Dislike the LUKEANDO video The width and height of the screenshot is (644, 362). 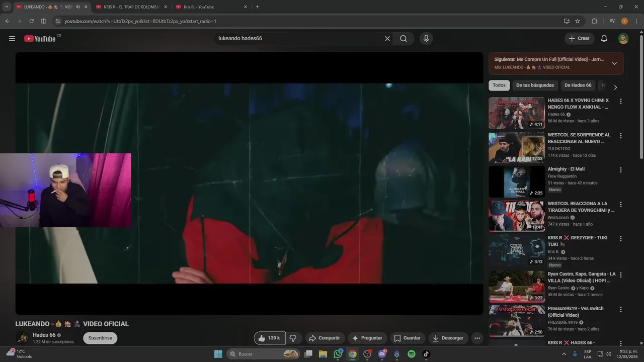pos(293,338)
